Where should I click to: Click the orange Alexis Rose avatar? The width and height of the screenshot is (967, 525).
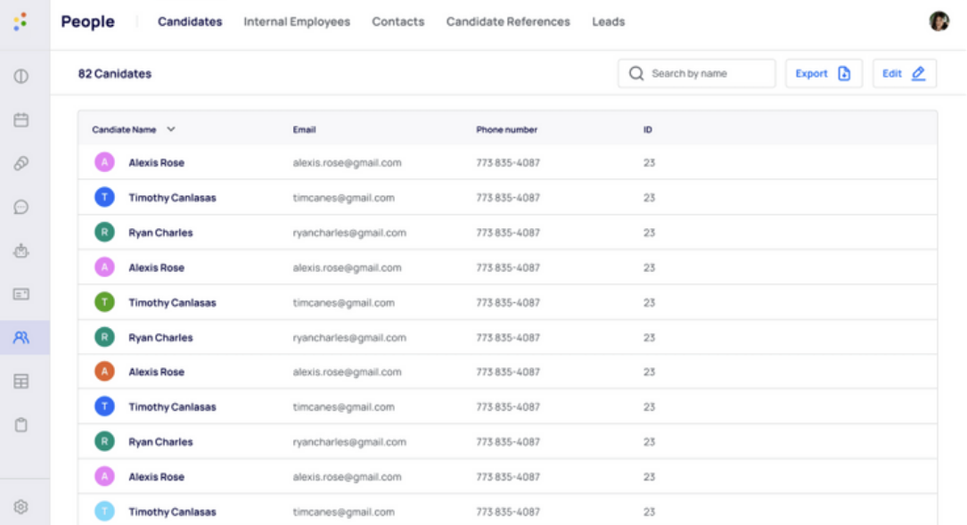coord(104,372)
